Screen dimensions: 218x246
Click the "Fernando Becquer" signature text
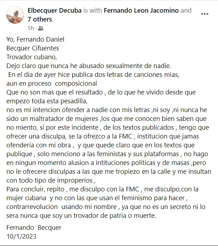click(x=34, y=228)
